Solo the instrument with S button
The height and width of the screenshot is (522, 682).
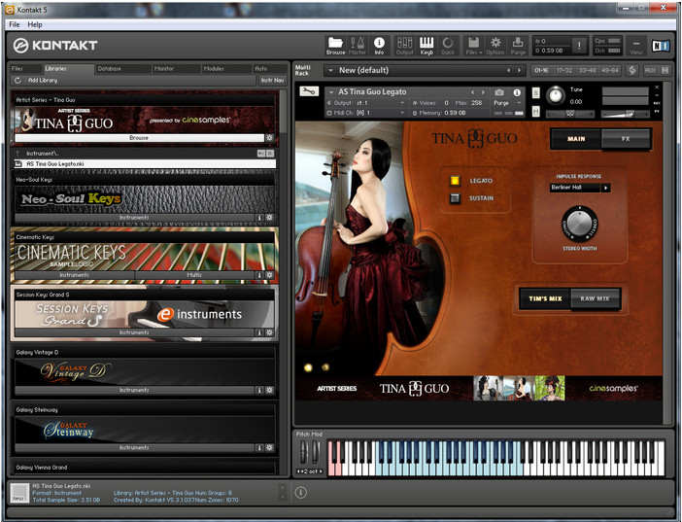[536, 92]
